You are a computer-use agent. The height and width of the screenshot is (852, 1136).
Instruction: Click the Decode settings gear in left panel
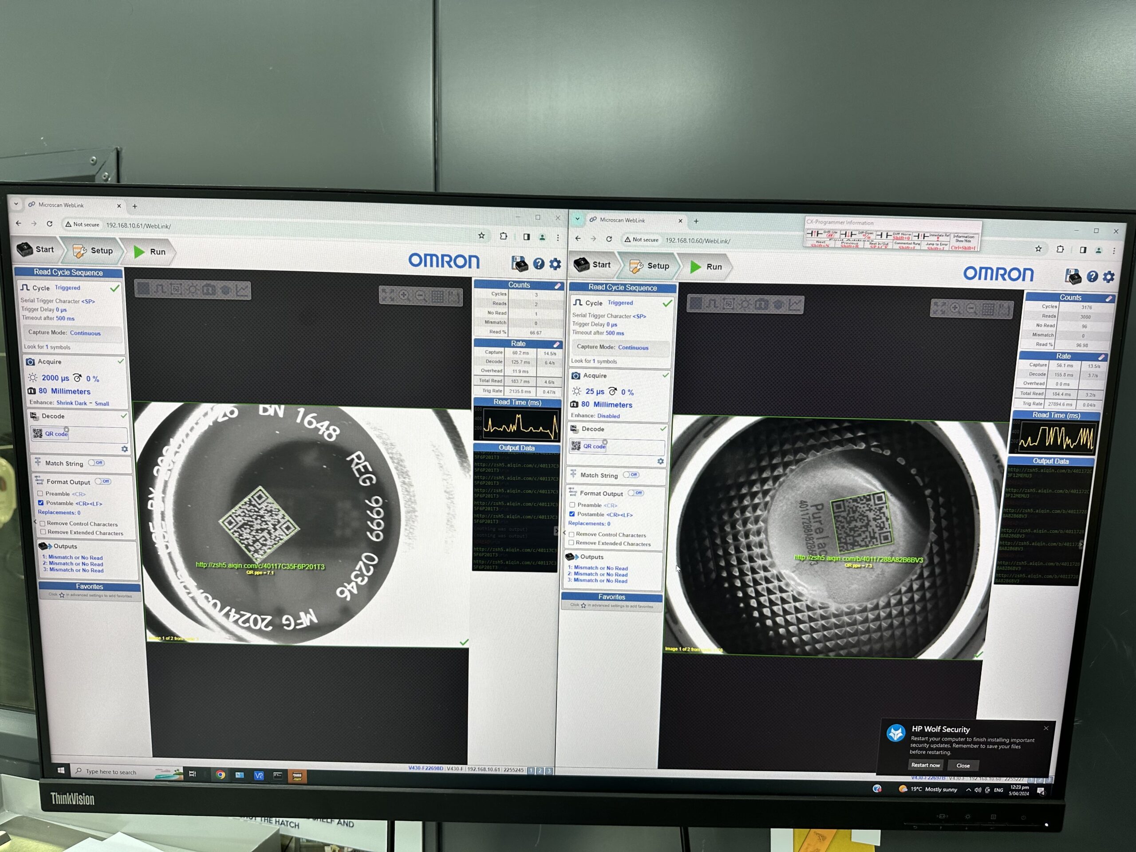tap(124, 449)
